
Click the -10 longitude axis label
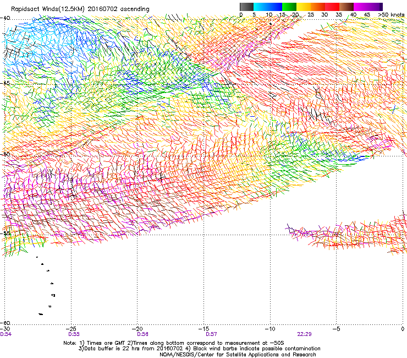[270, 329]
